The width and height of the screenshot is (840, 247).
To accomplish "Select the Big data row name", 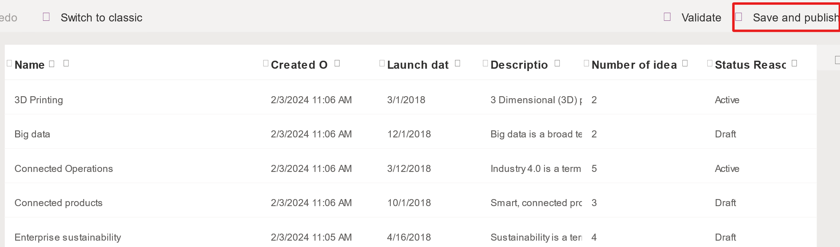I will (32, 134).
